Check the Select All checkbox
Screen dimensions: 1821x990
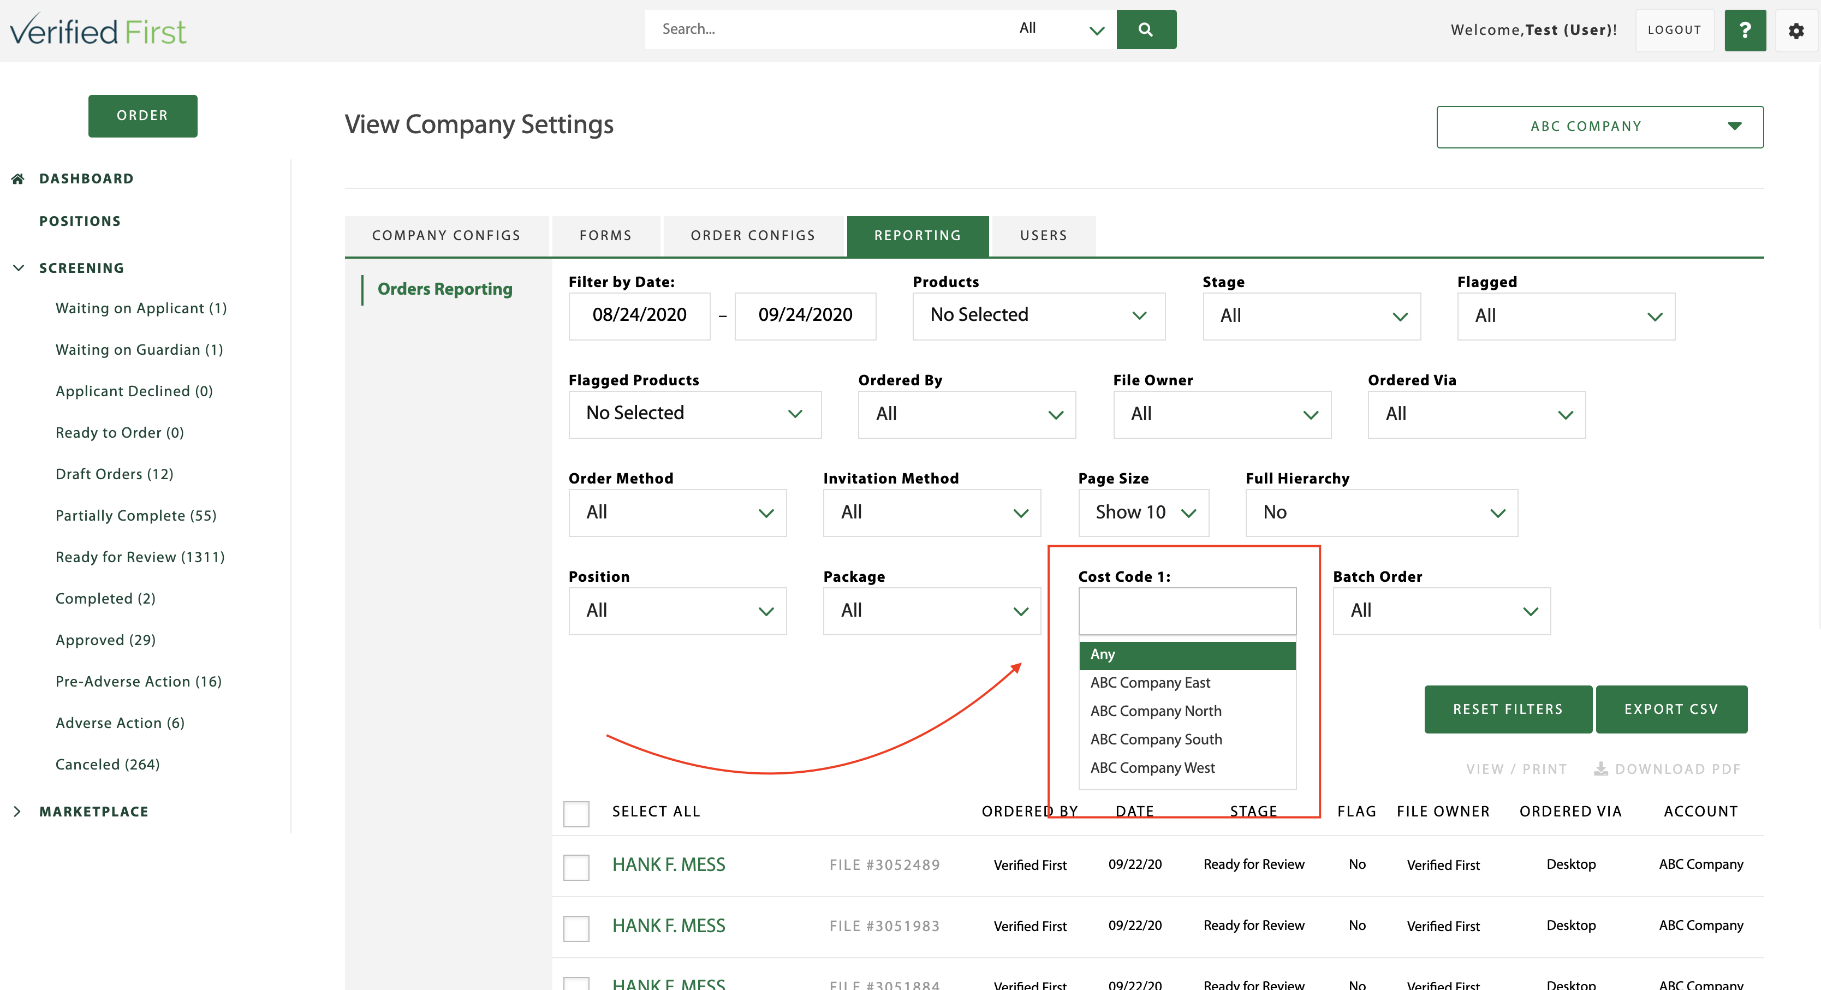(576, 813)
